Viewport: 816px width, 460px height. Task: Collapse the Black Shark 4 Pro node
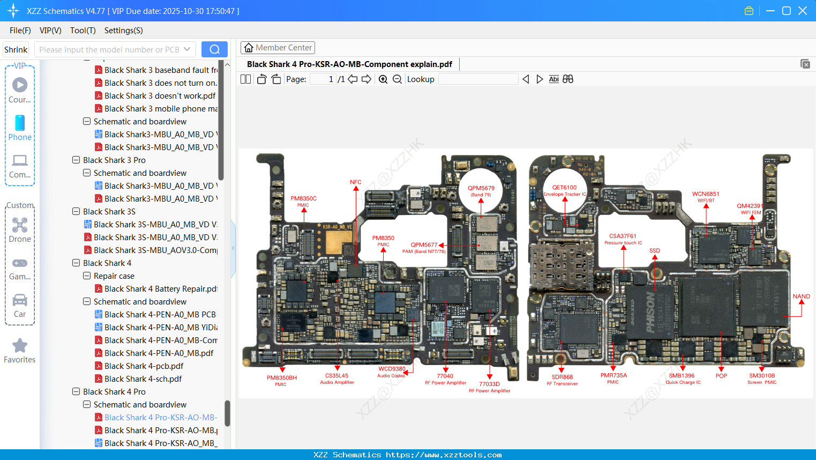[x=76, y=391]
